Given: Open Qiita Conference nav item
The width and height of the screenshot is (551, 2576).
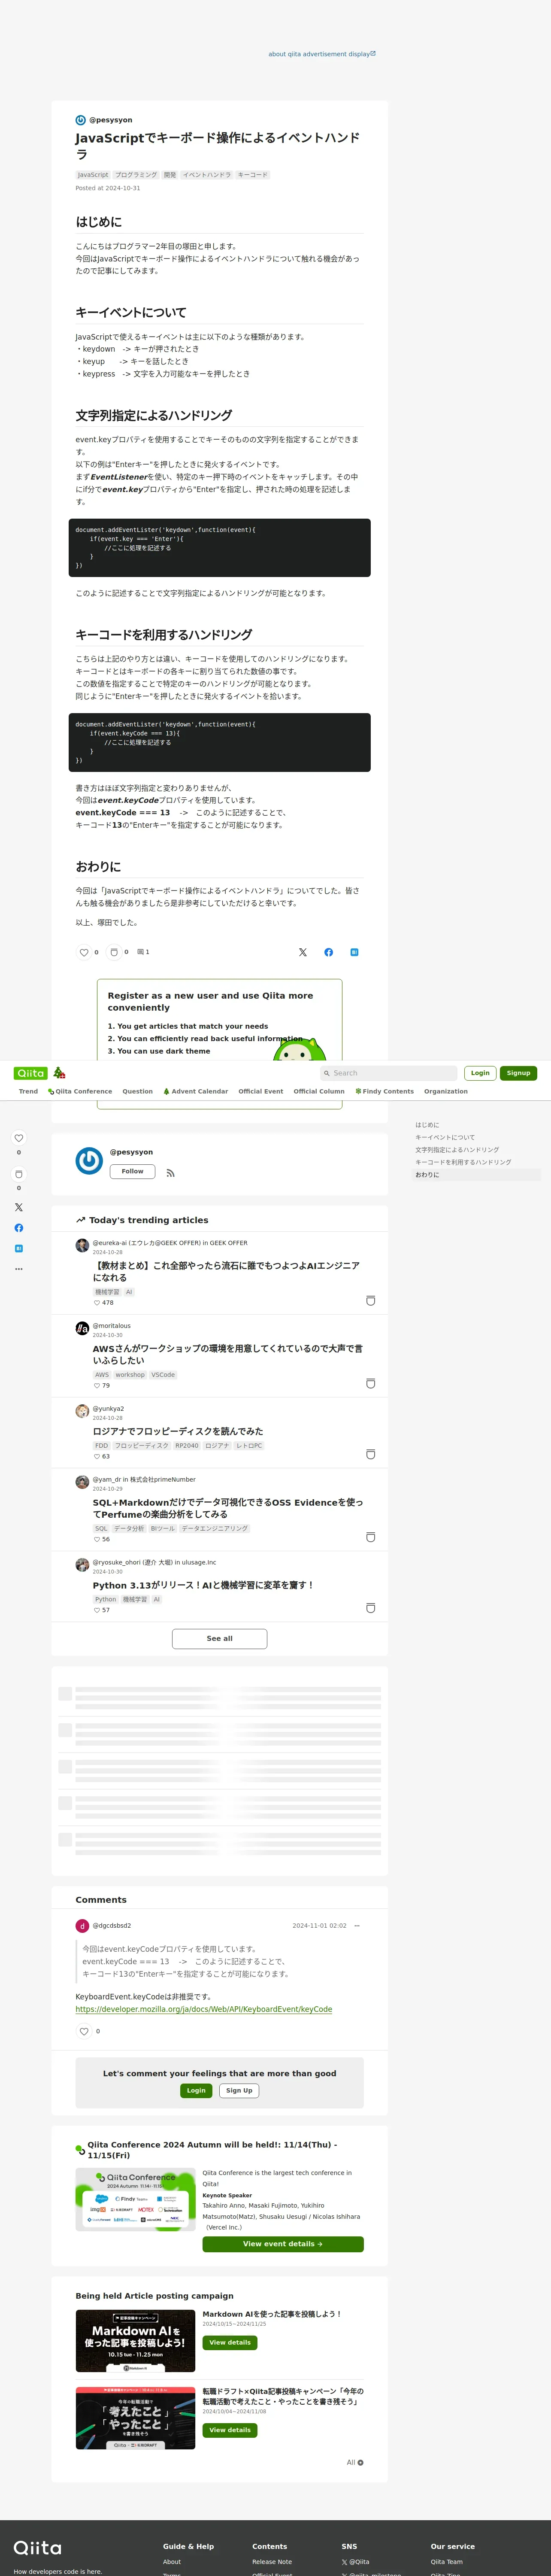Looking at the screenshot, I should [x=80, y=1091].
